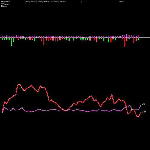Select the 'Volume' legend label

click(x=6, y=4)
